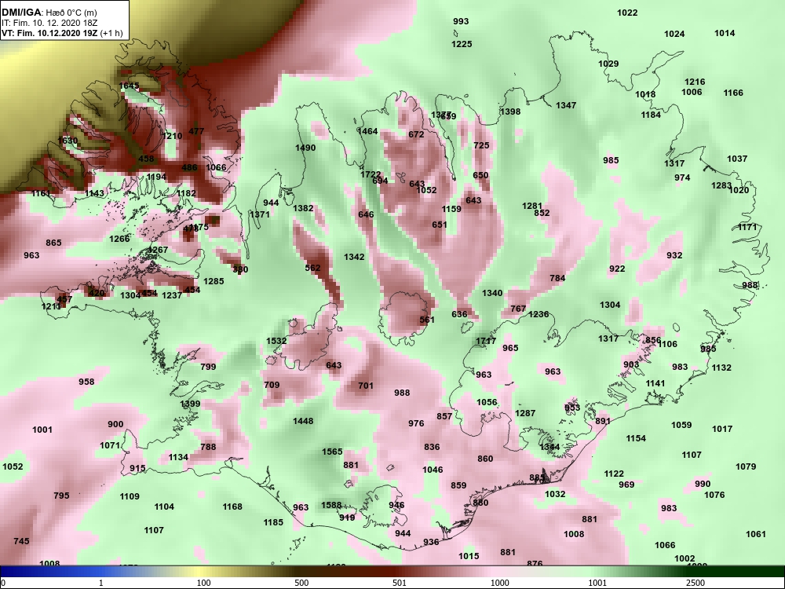785x589 pixels.
Task: Click the map value 993
Action: click(x=461, y=21)
